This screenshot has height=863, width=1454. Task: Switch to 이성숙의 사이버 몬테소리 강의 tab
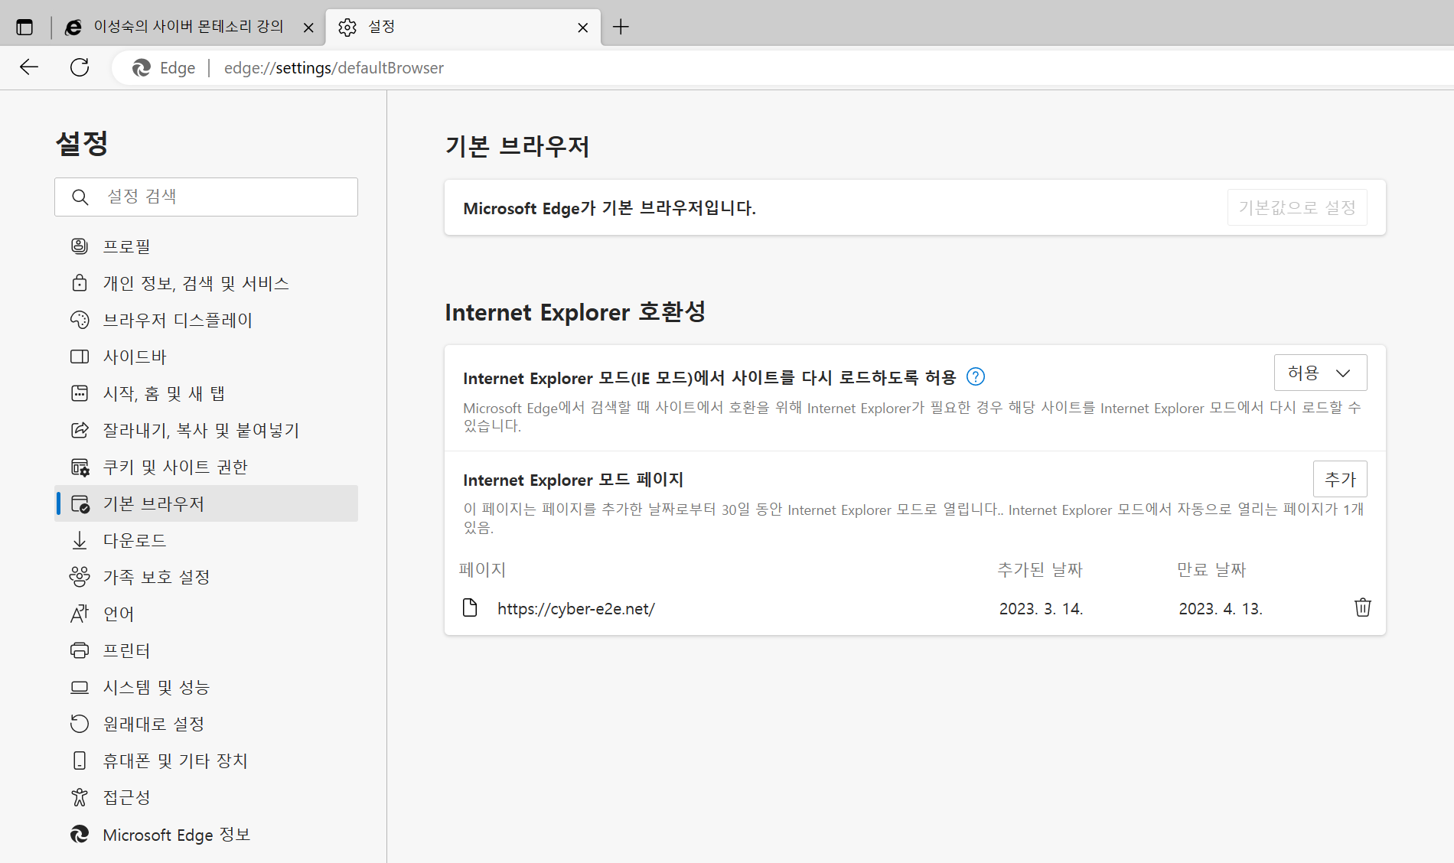pyautogui.click(x=187, y=28)
